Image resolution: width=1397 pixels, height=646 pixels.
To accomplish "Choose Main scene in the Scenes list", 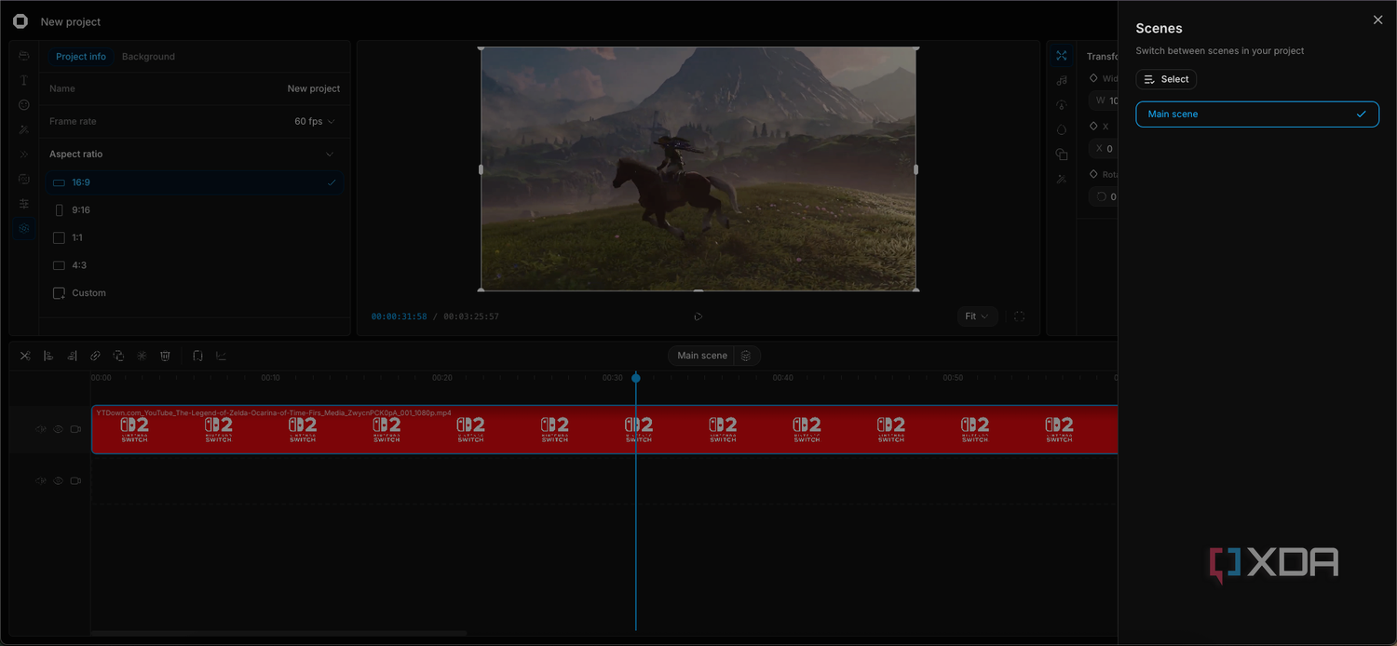I will (1257, 114).
